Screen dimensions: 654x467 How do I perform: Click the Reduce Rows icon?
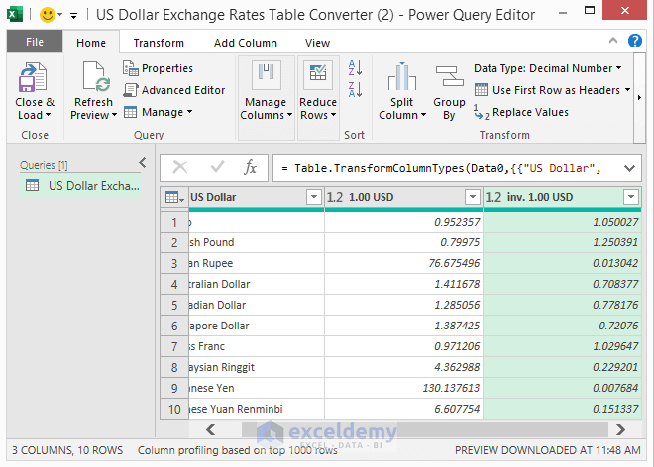[x=318, y=75]
